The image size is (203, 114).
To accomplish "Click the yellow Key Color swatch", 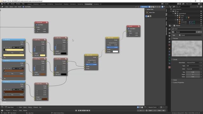I will click(x=43, y=55).
